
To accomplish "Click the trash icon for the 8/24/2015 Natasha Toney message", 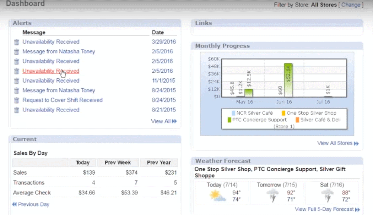I will coord(16,91).
